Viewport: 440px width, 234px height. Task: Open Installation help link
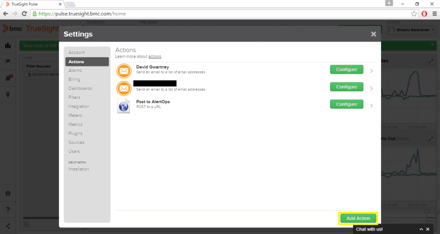tap(79, 169)
